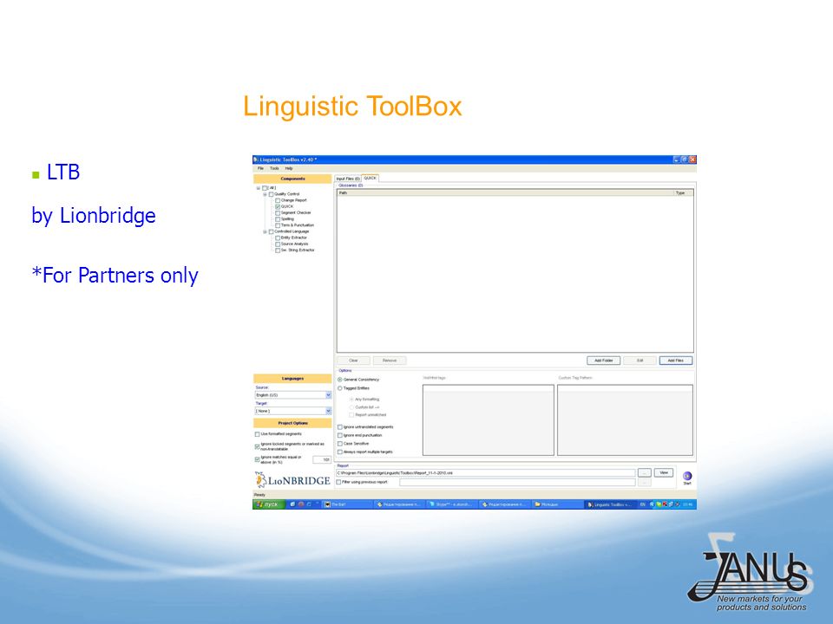Screen dimensions: 833x624
Task: Check Filter using previous report
Action: (339, 482)
